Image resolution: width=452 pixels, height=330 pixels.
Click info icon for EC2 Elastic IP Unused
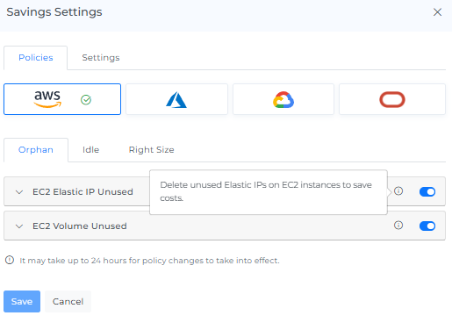pos(398,191)
